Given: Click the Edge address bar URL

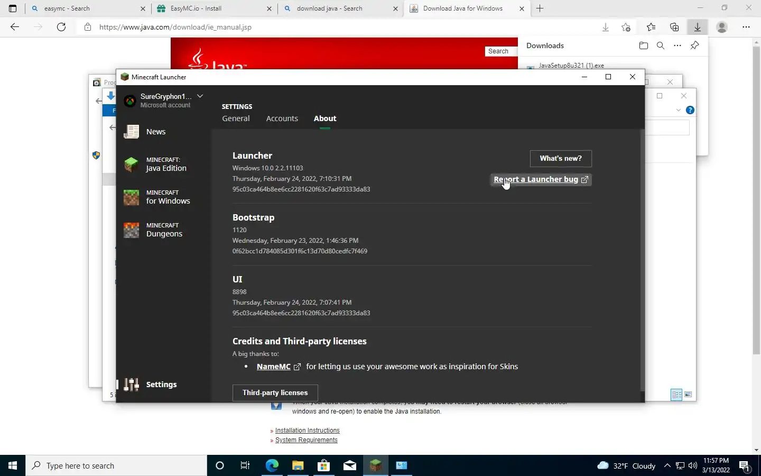Looking at the screenshot, I should coord(175,27).
